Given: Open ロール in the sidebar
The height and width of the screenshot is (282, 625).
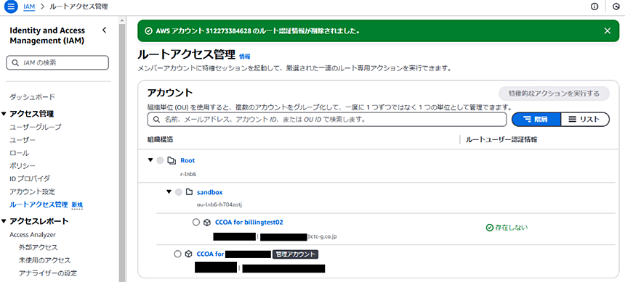Looking at the screenshot, I should (20, 153).
